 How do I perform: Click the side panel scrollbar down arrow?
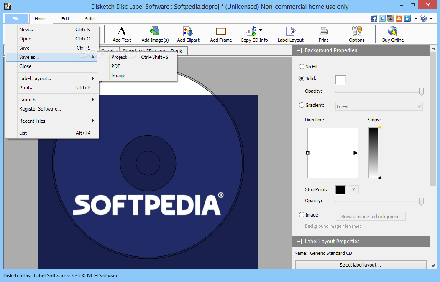point(433,265)
